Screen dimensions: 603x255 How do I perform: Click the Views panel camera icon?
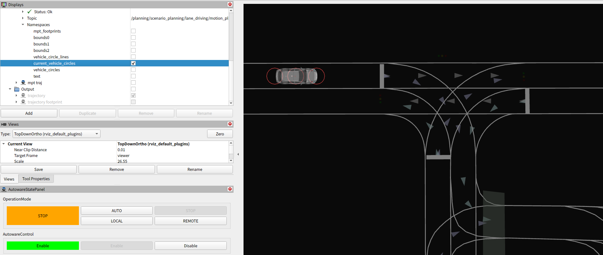coord(4,124)
